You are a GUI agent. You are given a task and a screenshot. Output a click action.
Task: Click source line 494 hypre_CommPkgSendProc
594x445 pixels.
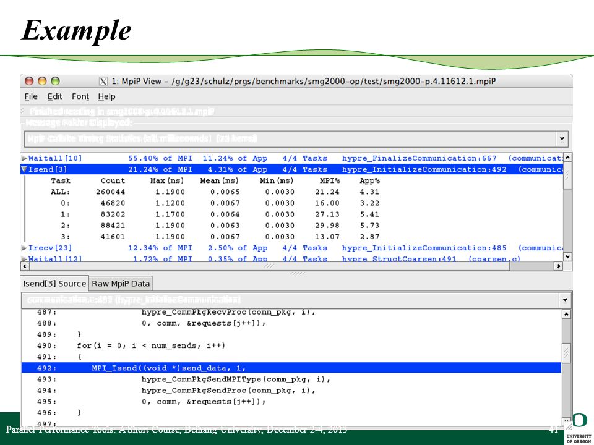point(291,390)
